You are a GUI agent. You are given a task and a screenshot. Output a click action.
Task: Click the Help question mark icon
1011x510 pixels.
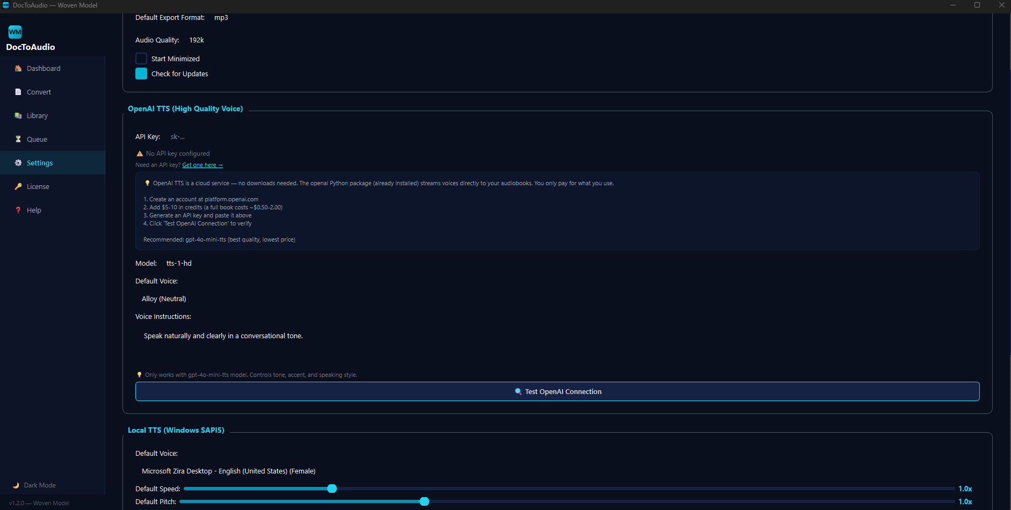(x=18, y=210)
